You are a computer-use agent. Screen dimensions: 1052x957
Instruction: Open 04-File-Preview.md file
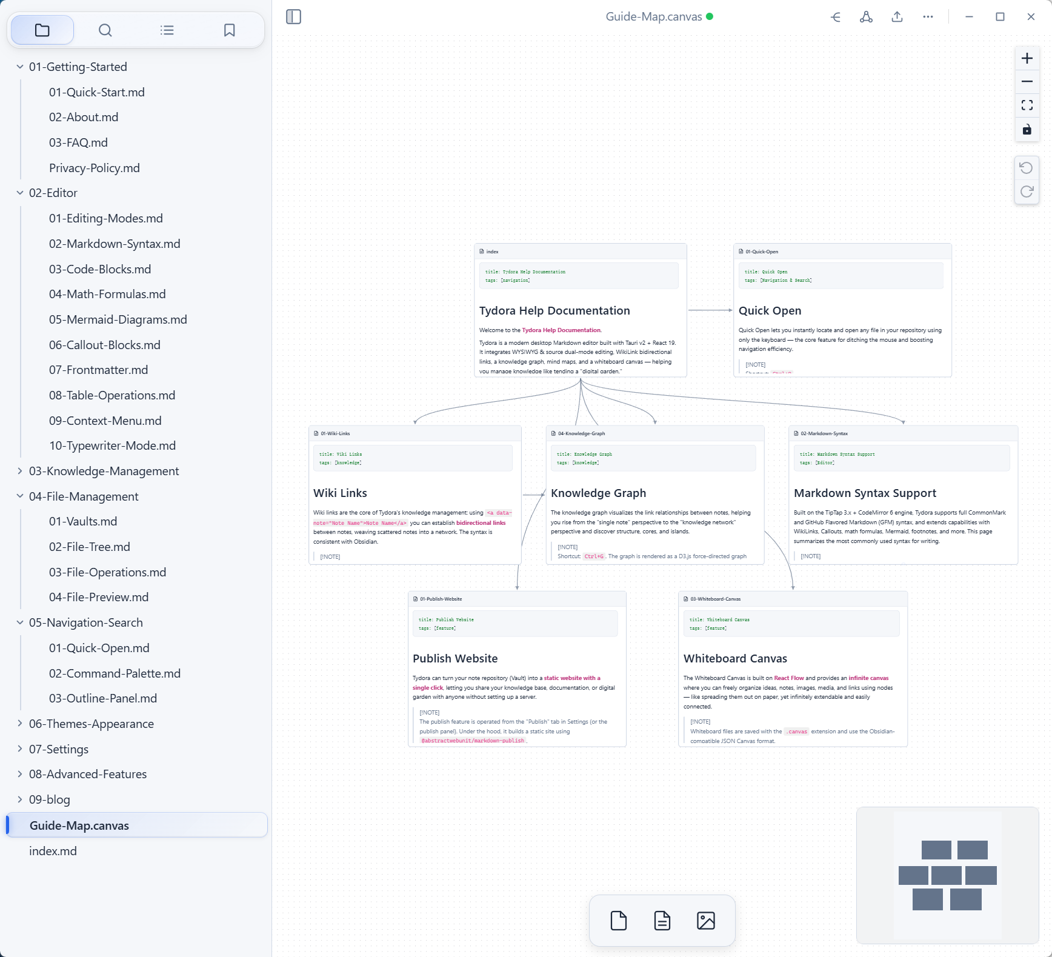[99, 597]
